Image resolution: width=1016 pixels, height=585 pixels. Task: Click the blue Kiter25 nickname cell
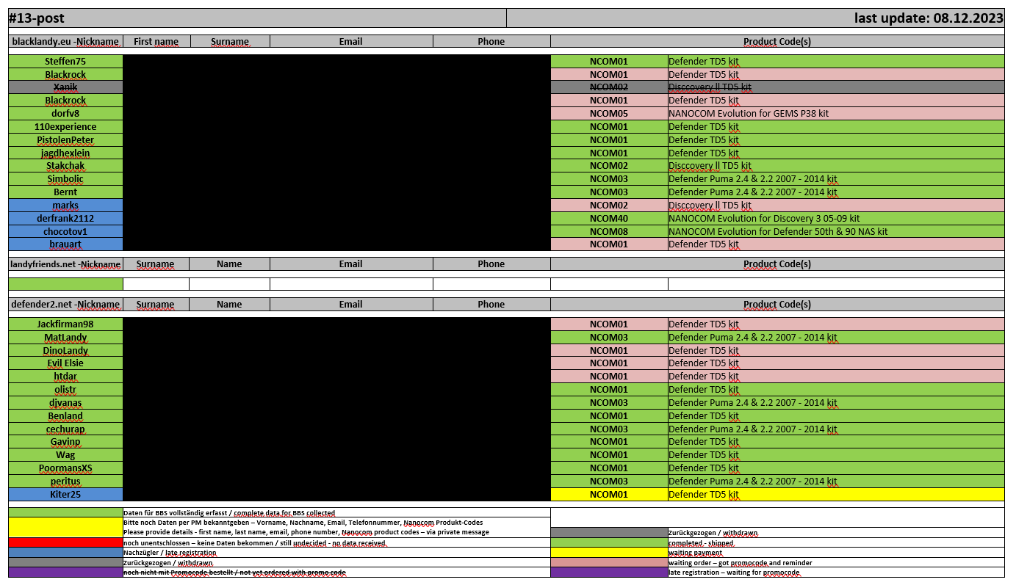[x=65, y=495]
